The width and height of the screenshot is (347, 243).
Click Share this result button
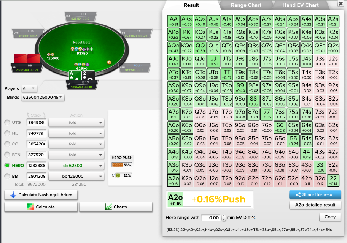coord(315,195)
